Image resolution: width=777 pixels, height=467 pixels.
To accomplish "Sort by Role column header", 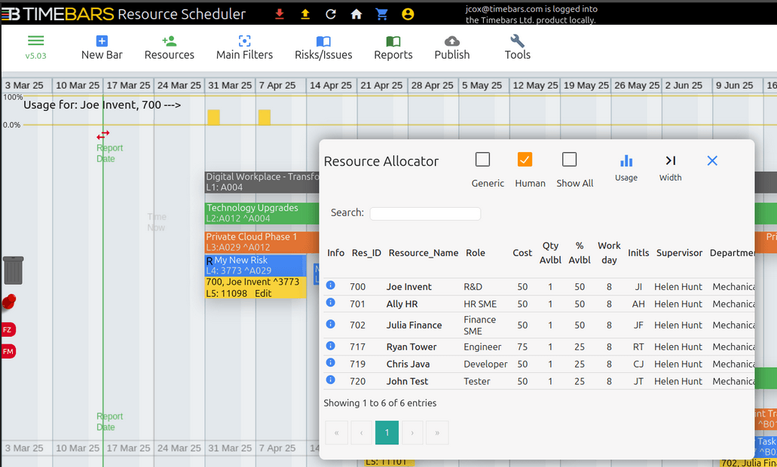I will coord(476,253).
